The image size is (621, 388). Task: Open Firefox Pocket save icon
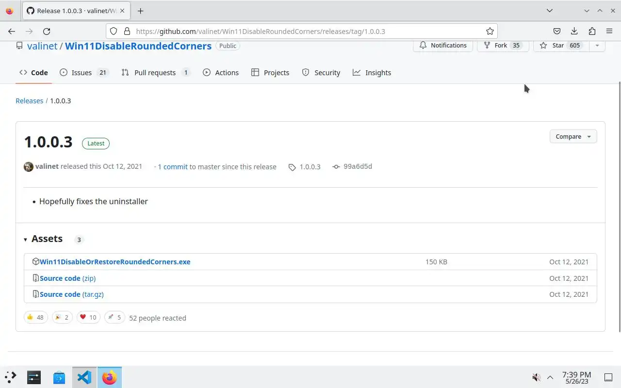click(x=557, y=31)
